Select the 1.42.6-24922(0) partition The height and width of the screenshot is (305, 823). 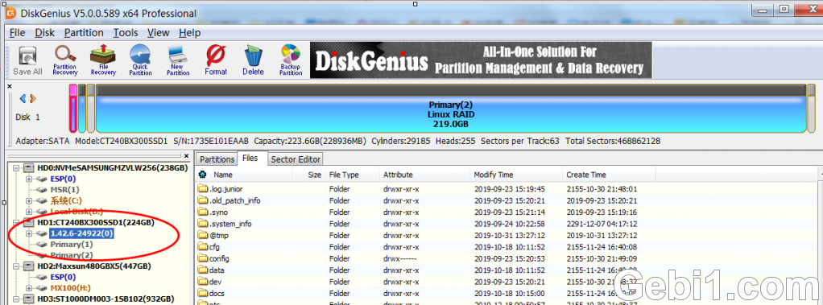[81, 233]
